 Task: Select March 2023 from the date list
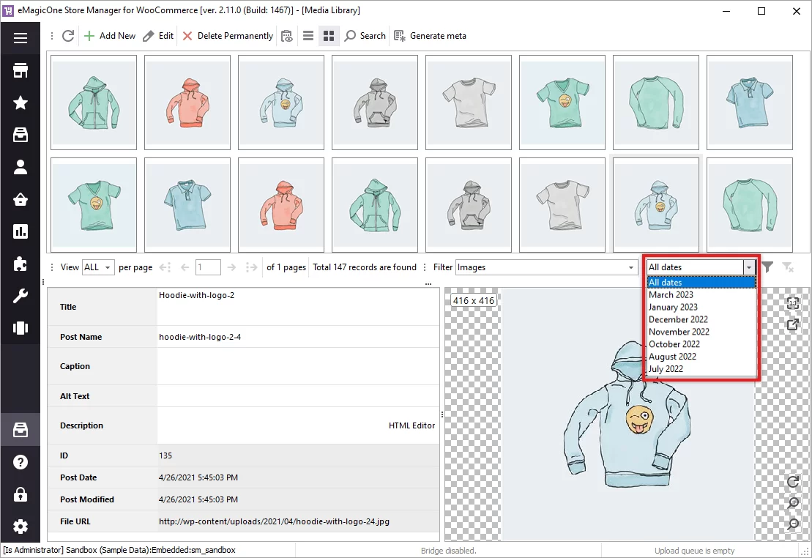coord(671,295)
